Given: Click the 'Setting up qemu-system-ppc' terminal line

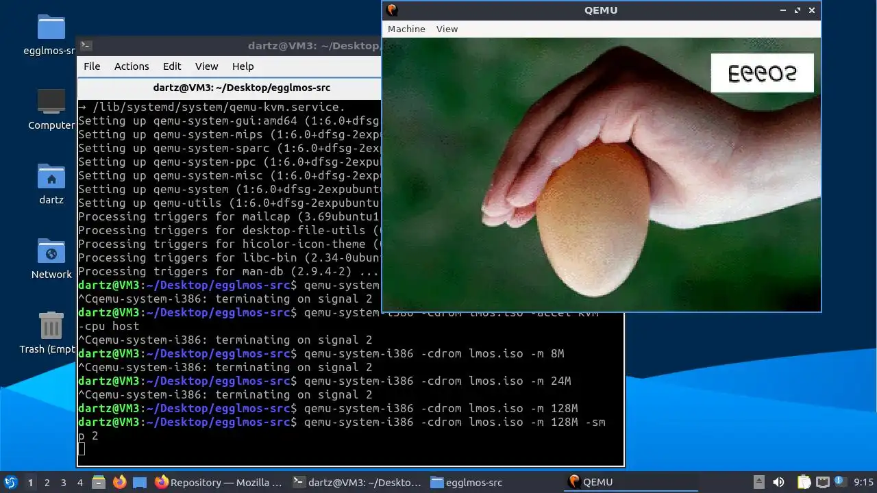Looking at the screenshot, I should 229,162.
